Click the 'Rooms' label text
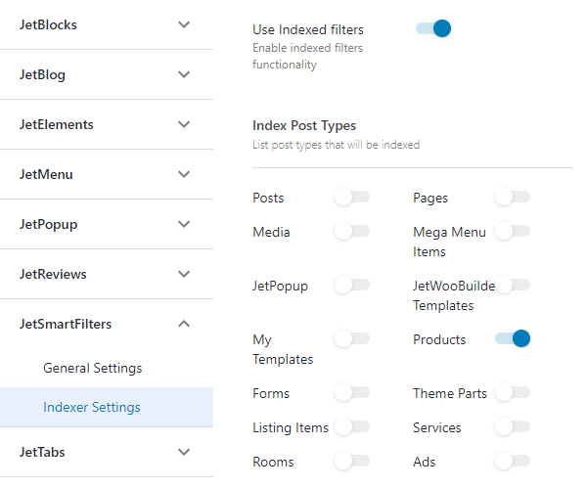 click(x=273, y=462)
